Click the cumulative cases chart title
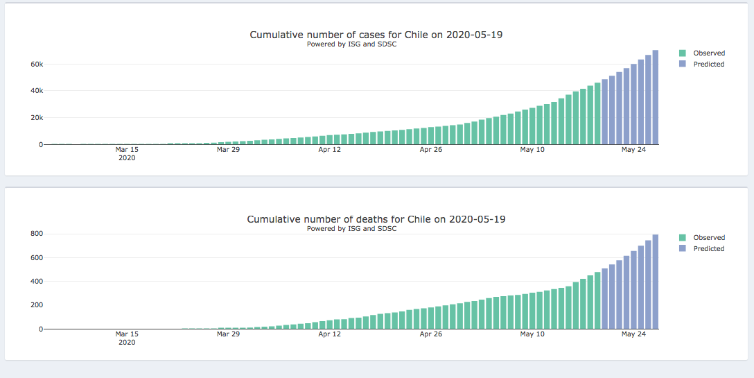 click(x=376, y=35)
